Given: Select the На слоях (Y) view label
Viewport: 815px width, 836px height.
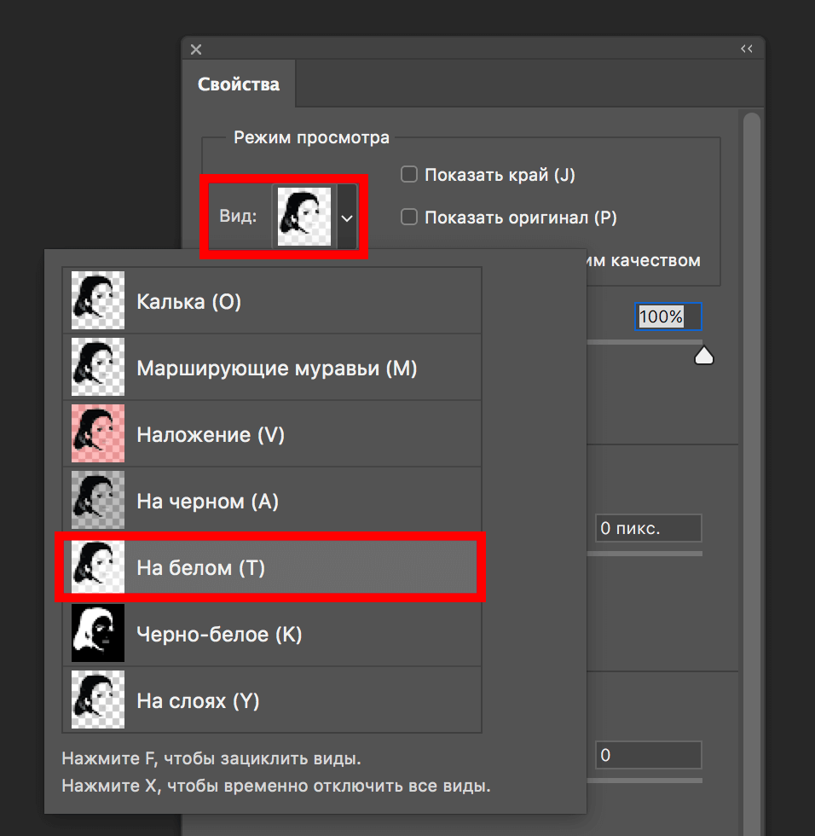Looking at the screenshot, I should click(x=198, y=701).
